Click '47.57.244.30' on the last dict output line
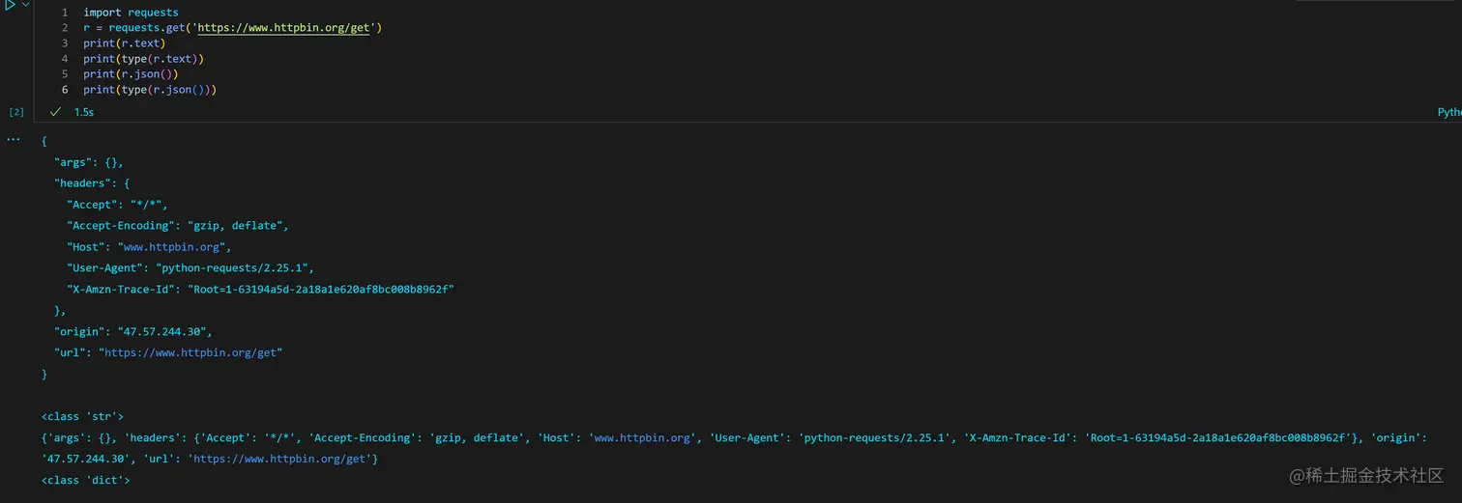 (84, 459)
